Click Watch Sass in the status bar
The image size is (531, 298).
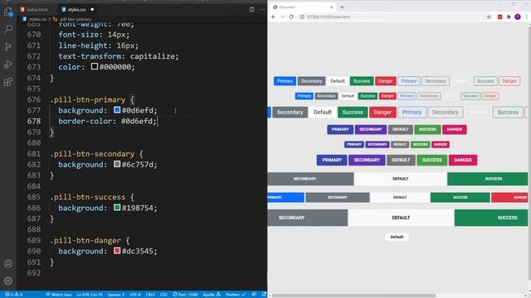(59, 295)
